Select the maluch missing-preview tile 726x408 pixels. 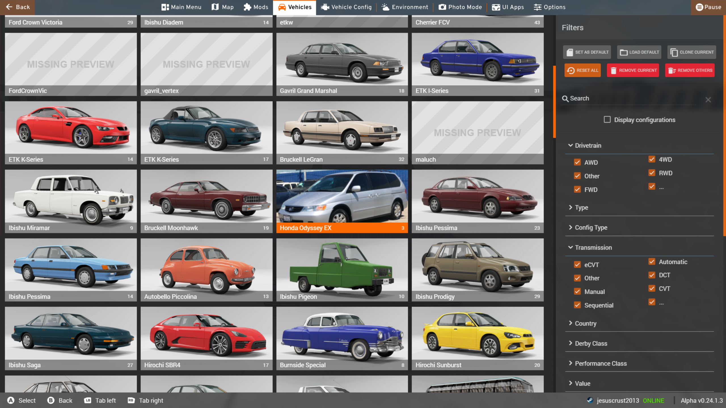pos(478,133)
